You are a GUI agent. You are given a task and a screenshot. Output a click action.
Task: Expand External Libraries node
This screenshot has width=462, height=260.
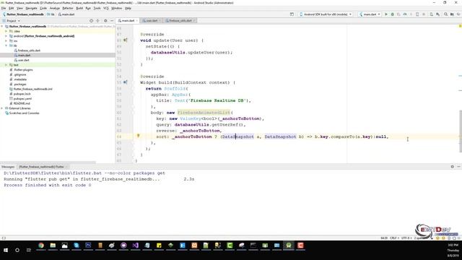[x=2, y=108]
